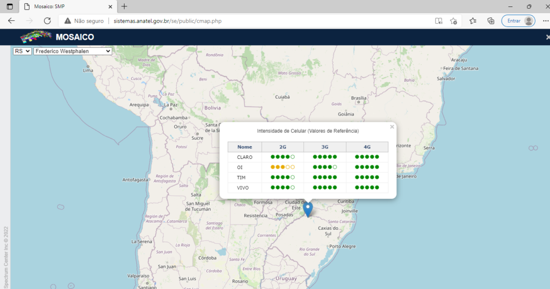
Task: Reload the page with refresh icon
Action: pyautogui.click(x=47, y=21)
